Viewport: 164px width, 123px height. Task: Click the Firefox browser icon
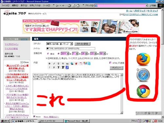tap(143, 59)
